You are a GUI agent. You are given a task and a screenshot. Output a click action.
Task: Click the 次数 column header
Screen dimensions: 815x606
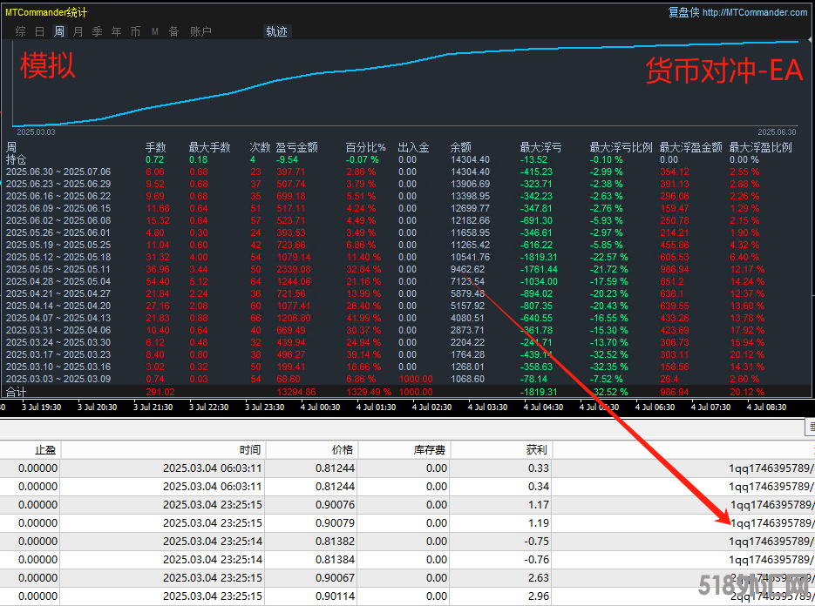260,147
